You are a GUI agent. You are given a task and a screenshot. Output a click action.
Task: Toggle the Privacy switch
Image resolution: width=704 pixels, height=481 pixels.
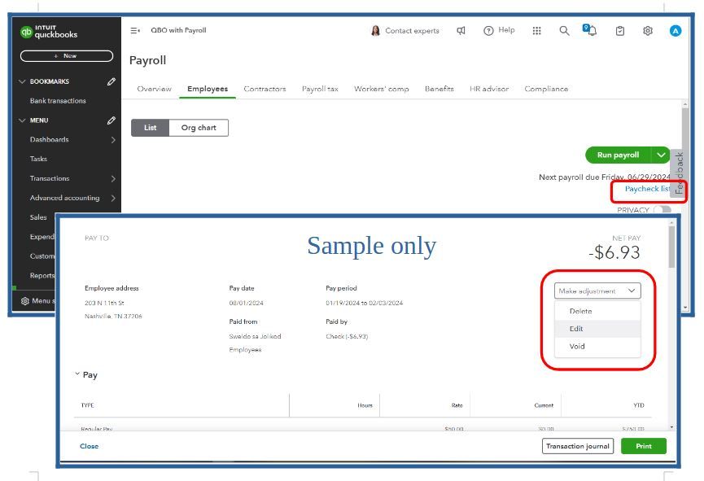(x=662, y=210)
